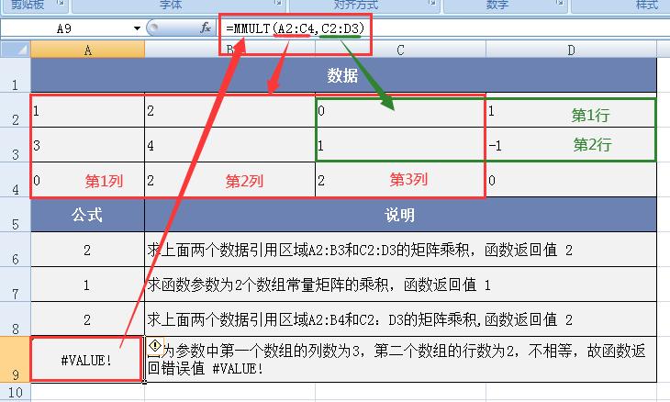Screen dimensions: 670x402
Task: Click description mentioning A2:B4和C2
Action: (400, 319)
